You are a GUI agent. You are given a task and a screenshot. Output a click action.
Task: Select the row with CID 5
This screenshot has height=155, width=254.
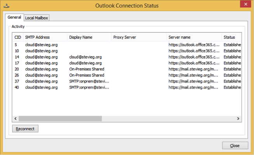coord(127,45)
